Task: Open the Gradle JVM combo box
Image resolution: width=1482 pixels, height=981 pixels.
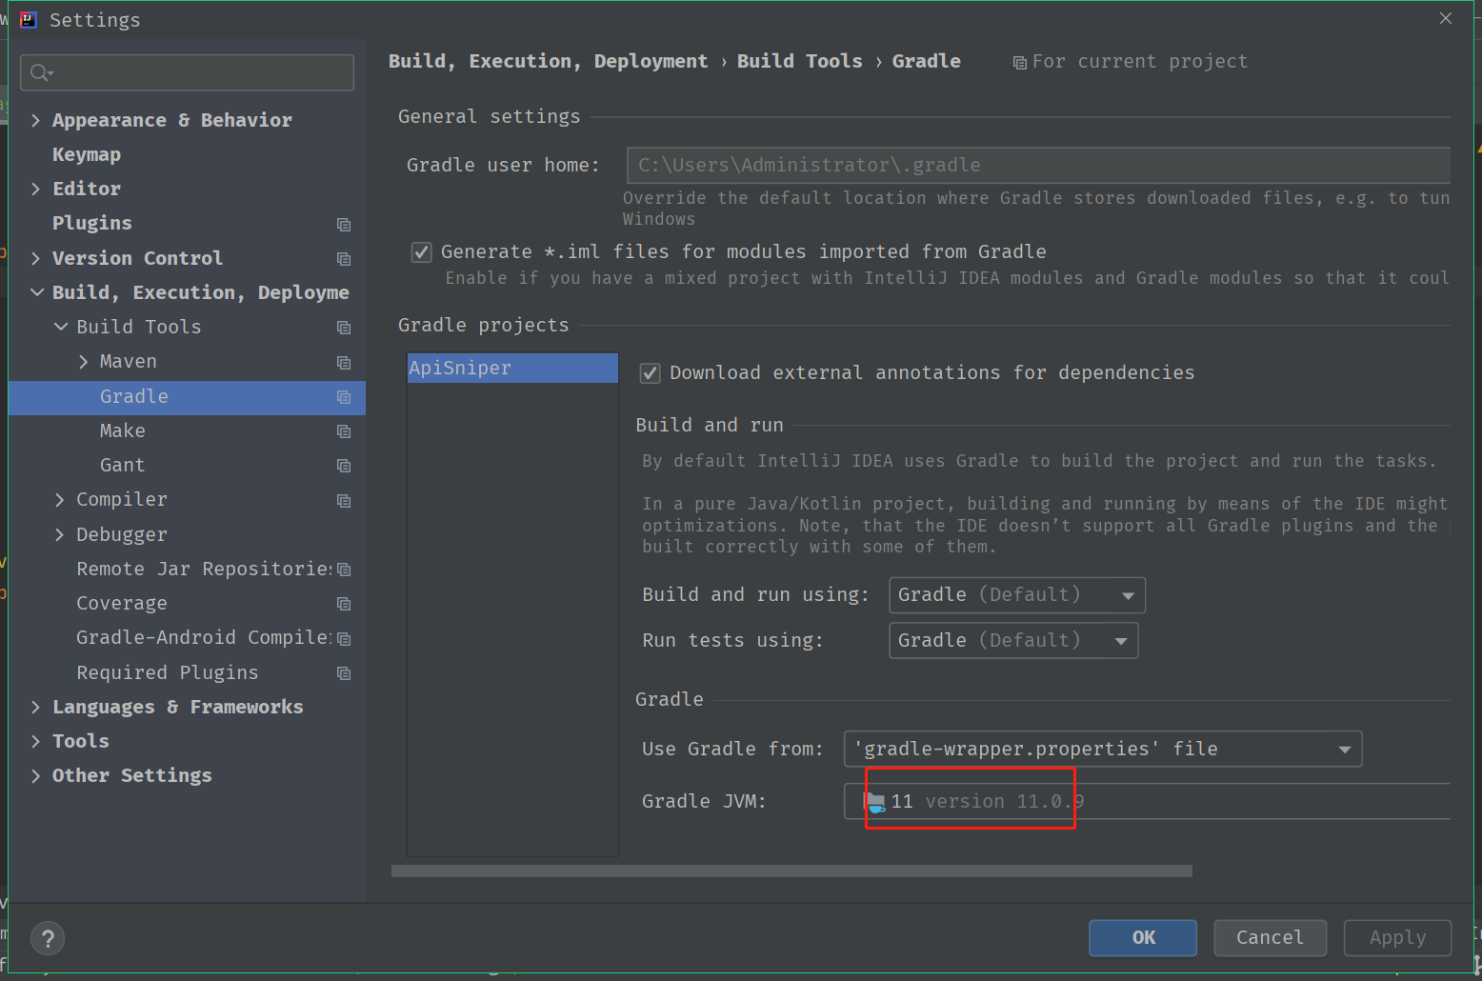Action: [x=1147, y=801]
